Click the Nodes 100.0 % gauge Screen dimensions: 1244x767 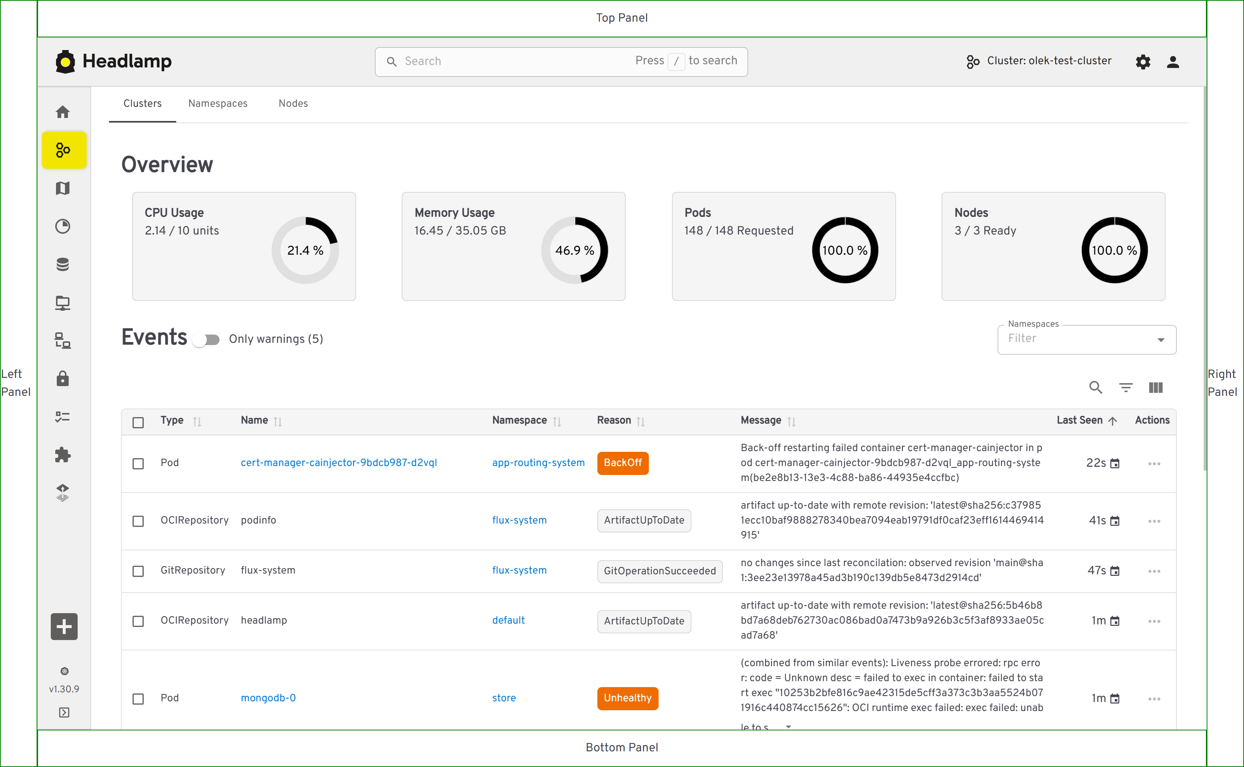coord(1114,250)
